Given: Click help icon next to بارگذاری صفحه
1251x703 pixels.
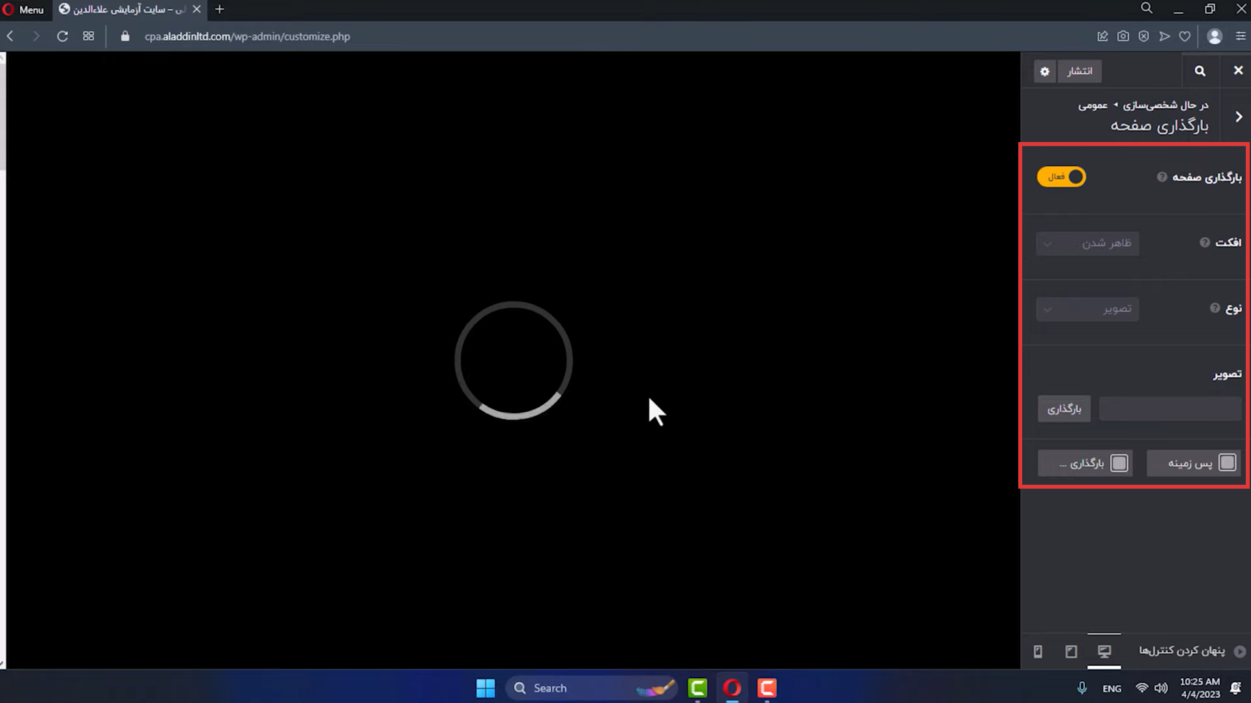Looking at the screenshot, I should point(1162,177).
